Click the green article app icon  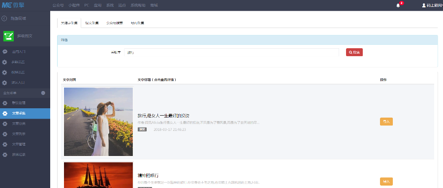coord(8,36)
